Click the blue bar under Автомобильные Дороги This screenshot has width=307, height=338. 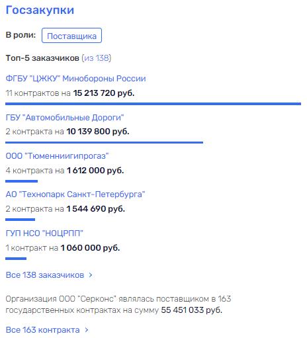coord(104,142)
